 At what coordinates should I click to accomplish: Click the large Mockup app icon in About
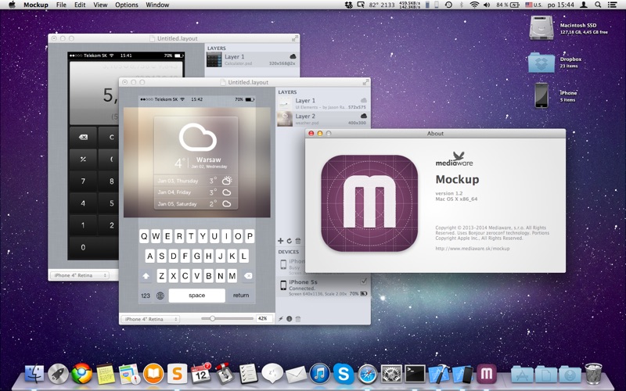pyautogui.click(x=369, y=203)
